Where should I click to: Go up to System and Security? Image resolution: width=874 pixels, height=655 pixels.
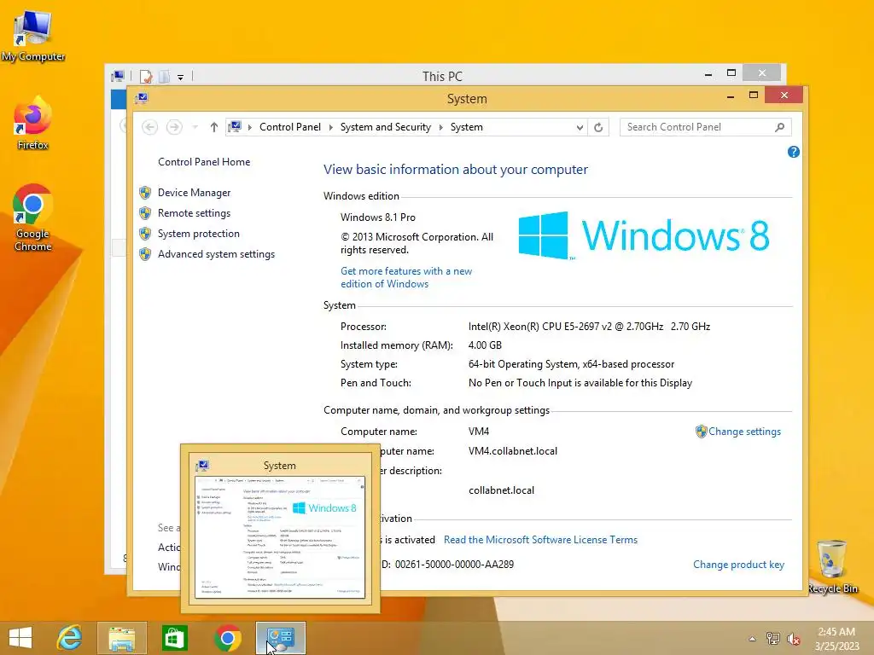(214, 127)
